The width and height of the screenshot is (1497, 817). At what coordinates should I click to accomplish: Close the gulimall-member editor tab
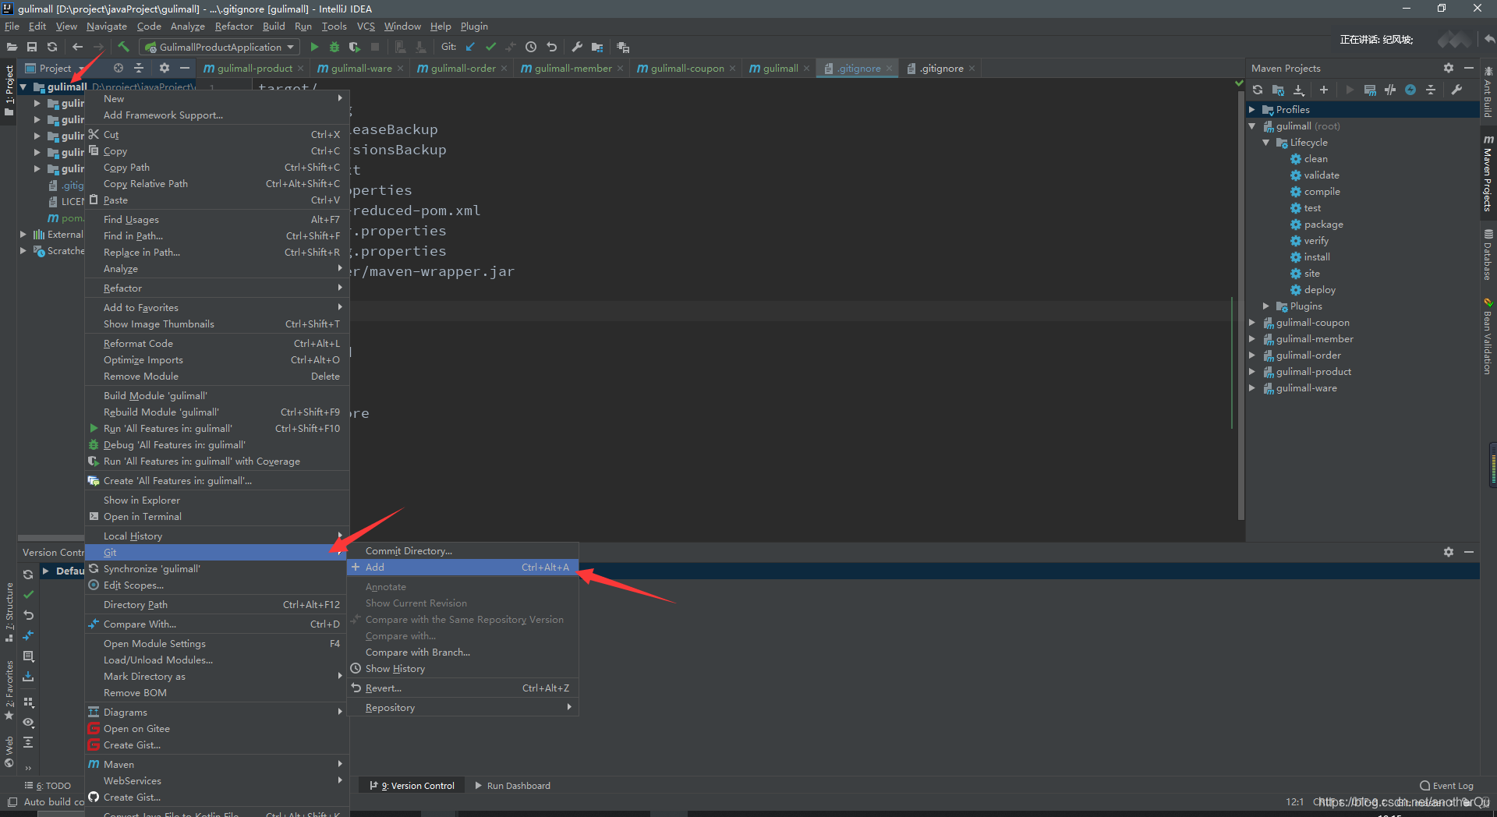(x=620, y=69)
